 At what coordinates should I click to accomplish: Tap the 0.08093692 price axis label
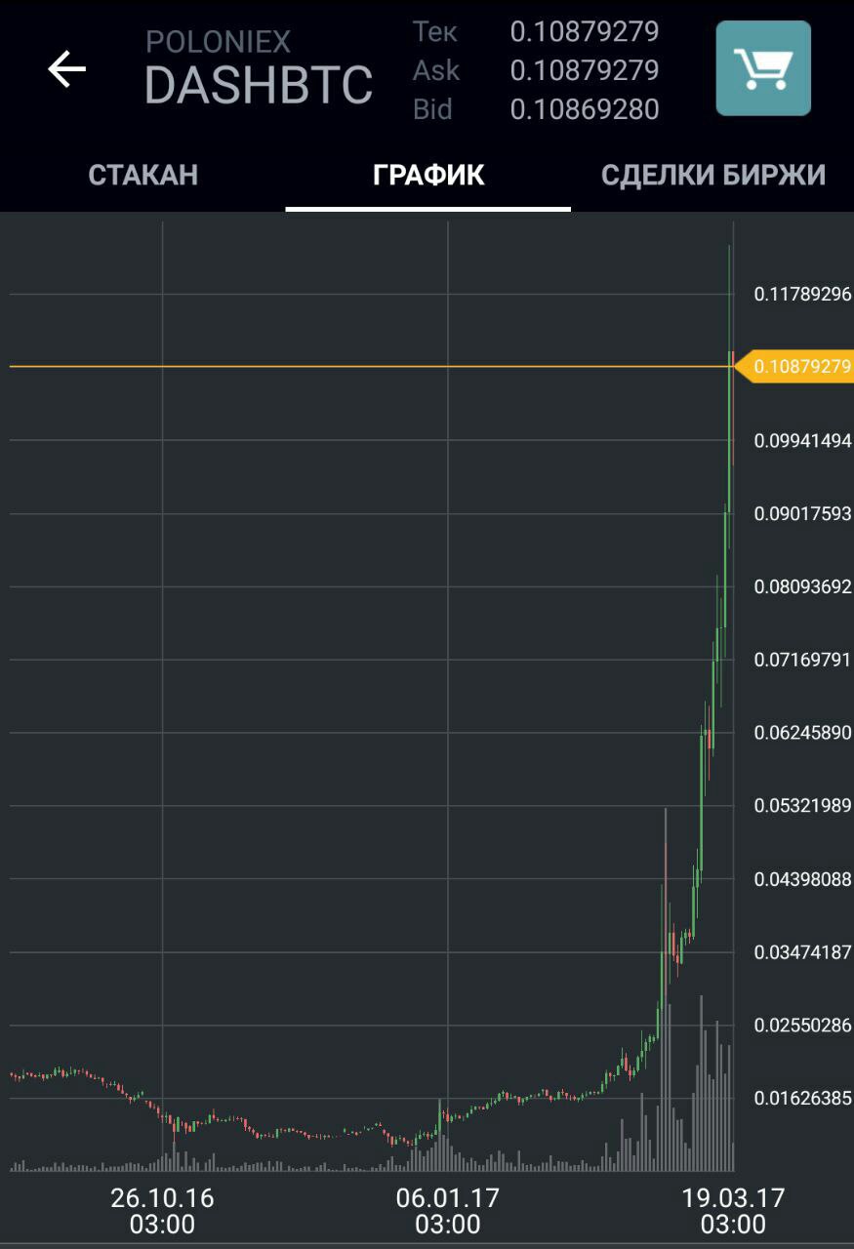[x=803, y=586]
